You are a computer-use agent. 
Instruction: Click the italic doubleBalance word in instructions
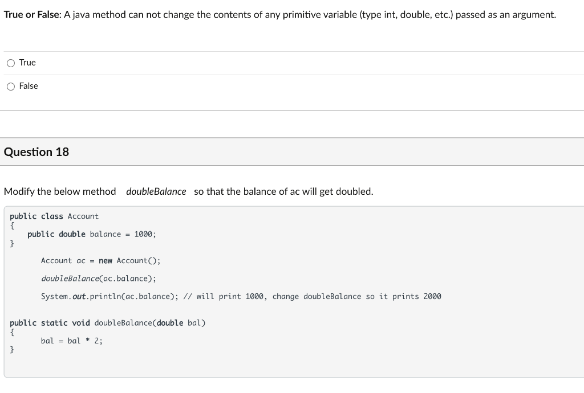point(156,191)
